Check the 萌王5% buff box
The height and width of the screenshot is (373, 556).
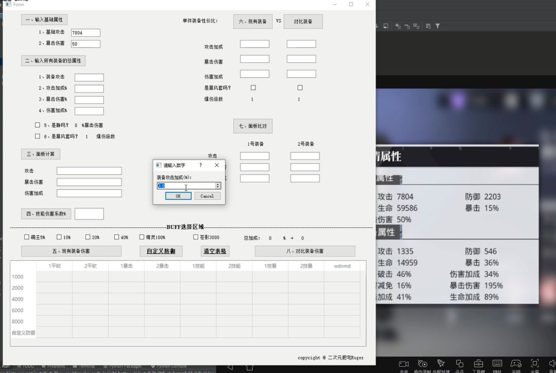27,237
